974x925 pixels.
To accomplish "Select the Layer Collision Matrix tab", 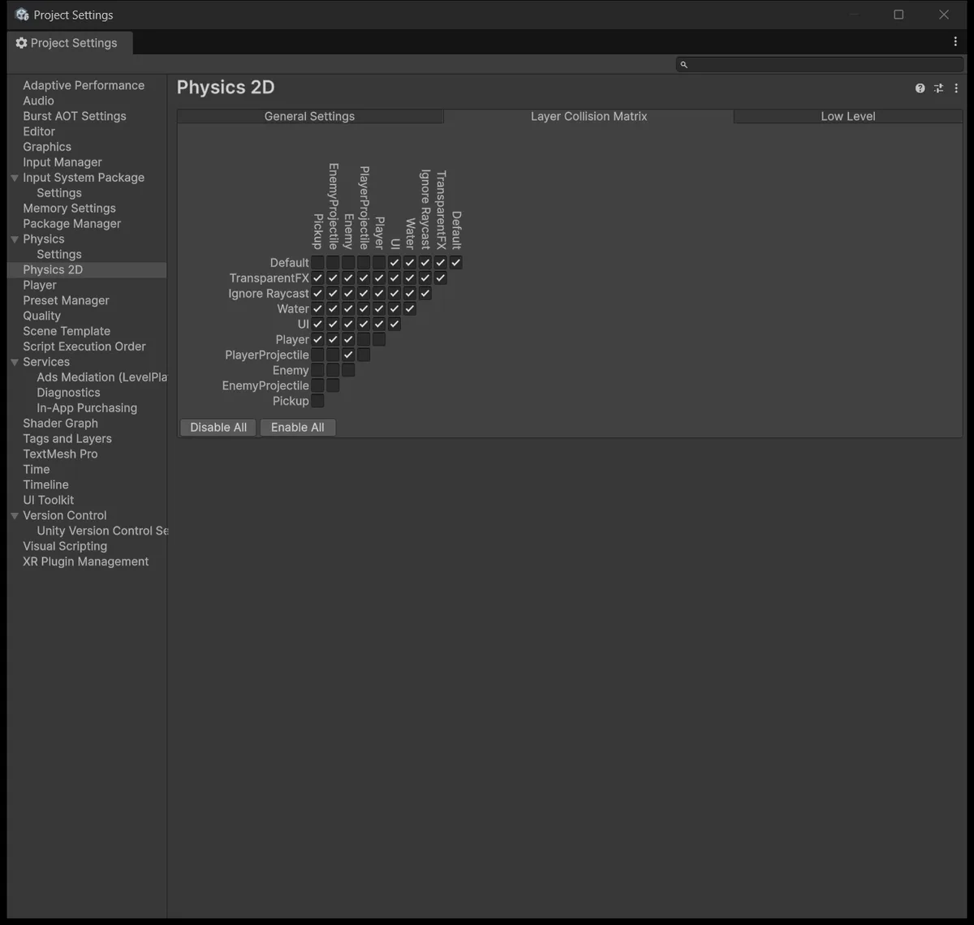I will pos(588,116).
